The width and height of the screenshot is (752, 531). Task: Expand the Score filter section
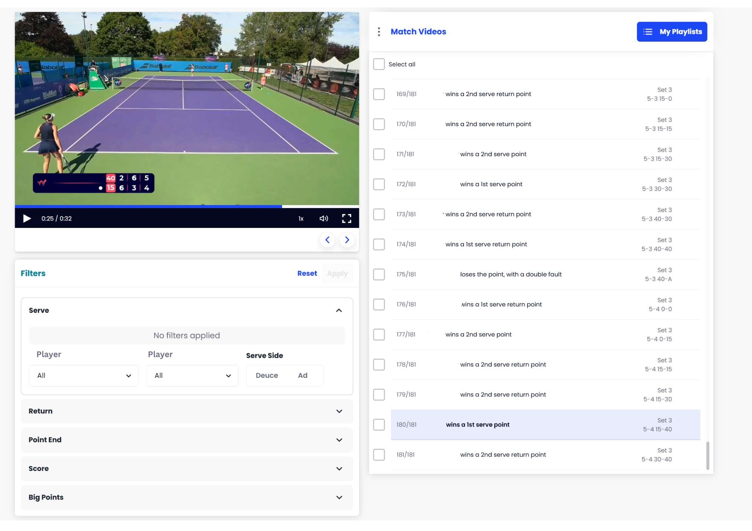[186, 469]
